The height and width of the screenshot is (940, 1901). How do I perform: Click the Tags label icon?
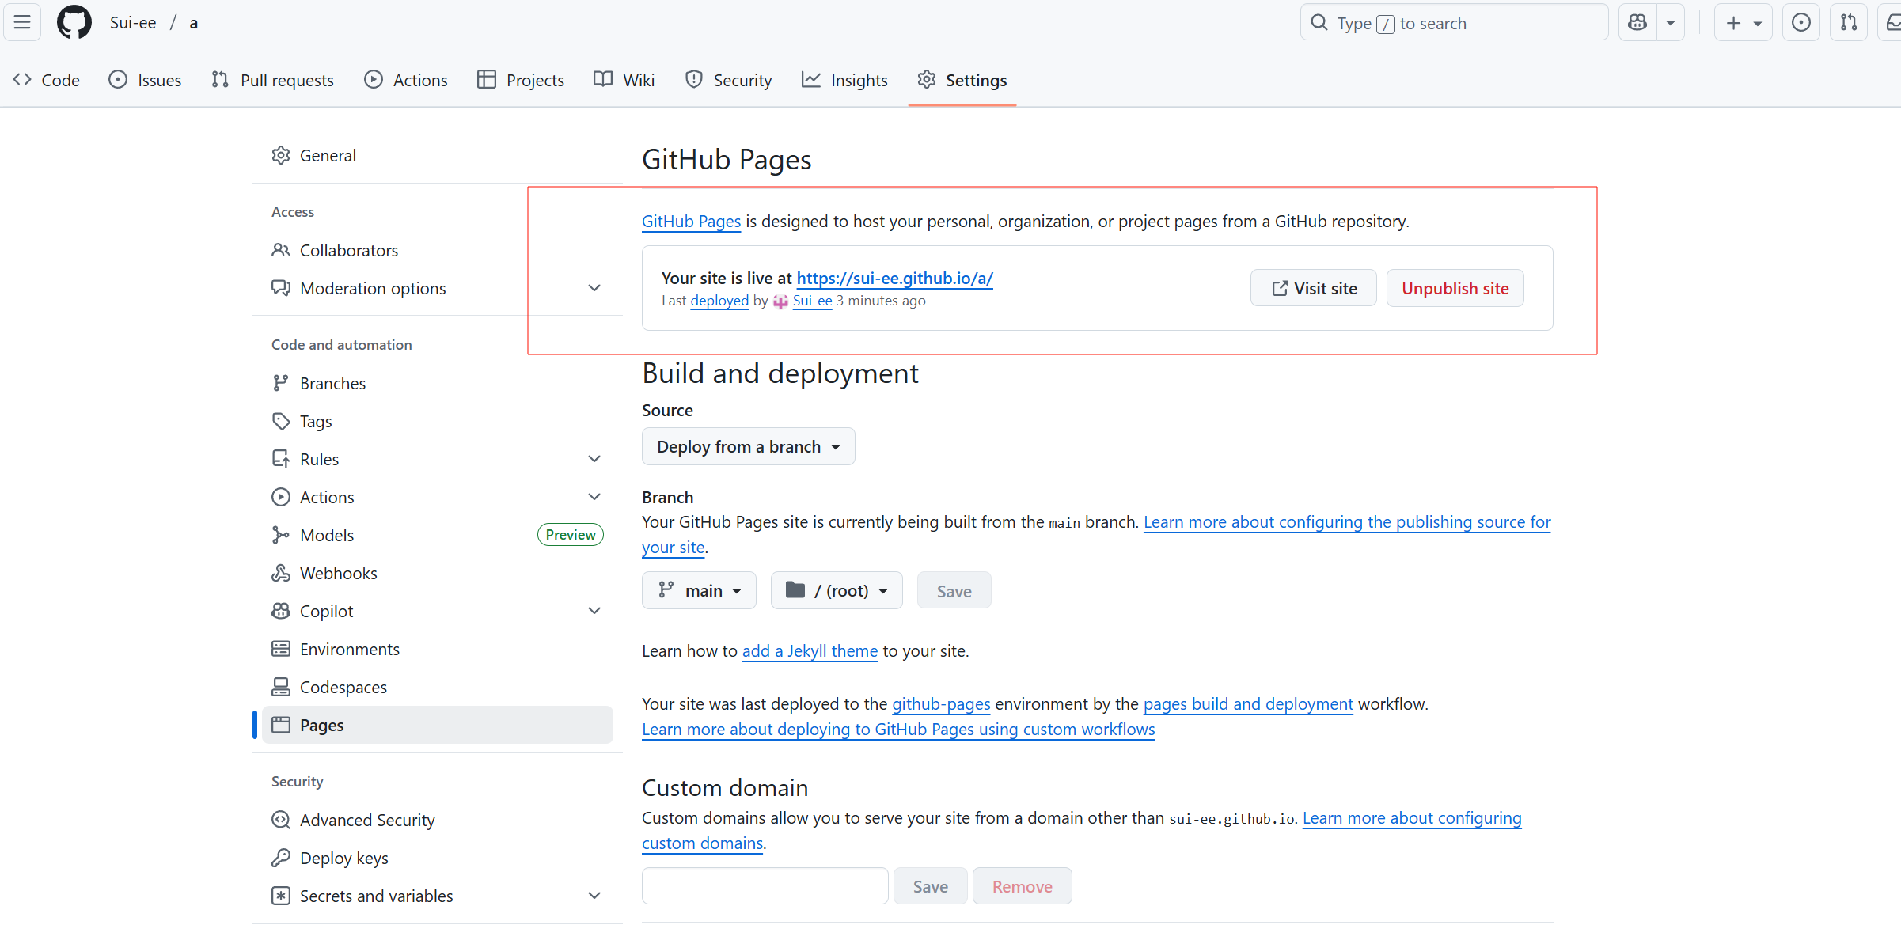click(x=281, y=421)
